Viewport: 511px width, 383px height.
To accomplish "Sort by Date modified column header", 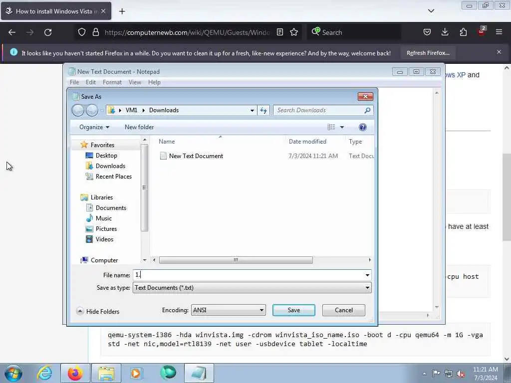I will [307, 141].
